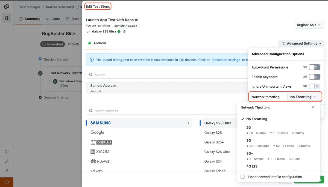Toggle Ignore Unimportant Views switch
The image size is (328, 187).
[x=314, y=86]
